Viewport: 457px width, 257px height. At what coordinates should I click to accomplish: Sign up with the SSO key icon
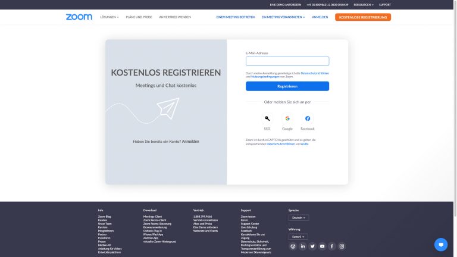click(x=267, y=118)
